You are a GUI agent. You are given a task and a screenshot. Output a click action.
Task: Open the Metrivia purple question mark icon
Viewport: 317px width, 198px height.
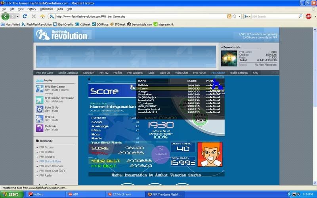click(40, 128)
